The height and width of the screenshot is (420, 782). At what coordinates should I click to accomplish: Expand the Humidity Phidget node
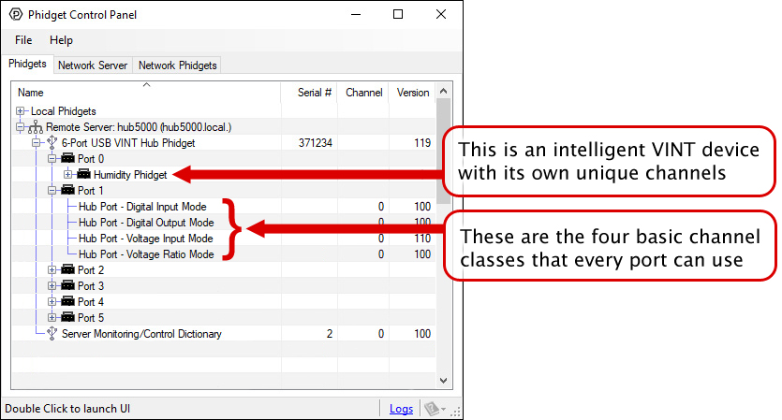pos(67,174)
